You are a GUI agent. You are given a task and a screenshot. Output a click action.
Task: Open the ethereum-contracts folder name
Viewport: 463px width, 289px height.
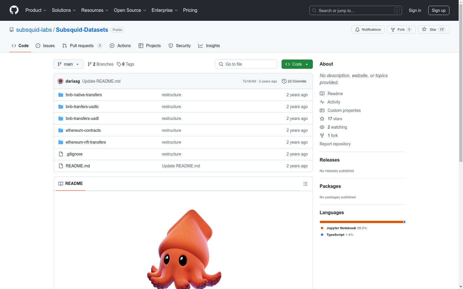coord(83,130)
